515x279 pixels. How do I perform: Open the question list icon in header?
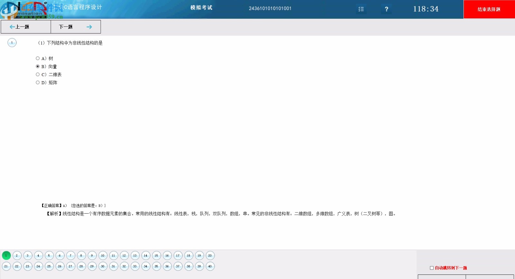361,9
